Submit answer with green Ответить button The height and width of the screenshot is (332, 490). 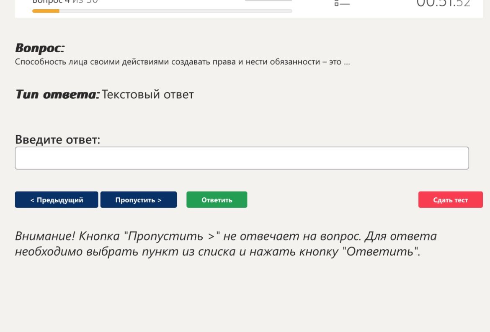(x=217, y=200)
